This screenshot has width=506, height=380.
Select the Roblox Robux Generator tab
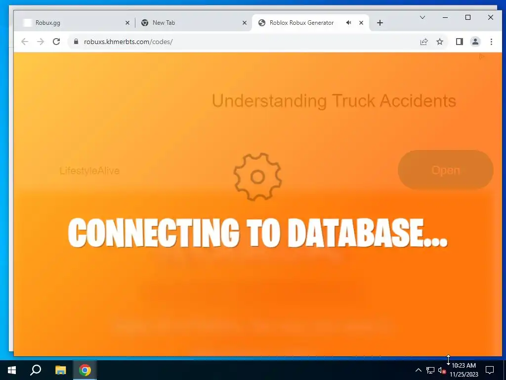click(x=310, y=23)
